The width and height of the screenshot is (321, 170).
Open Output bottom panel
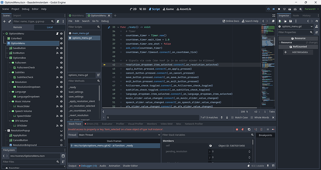pyautogui.click(x=72, y=166)
